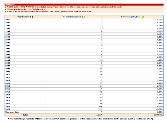Click the 19.70% percent cell
This screenshot has height=125, width=167.
159,109
